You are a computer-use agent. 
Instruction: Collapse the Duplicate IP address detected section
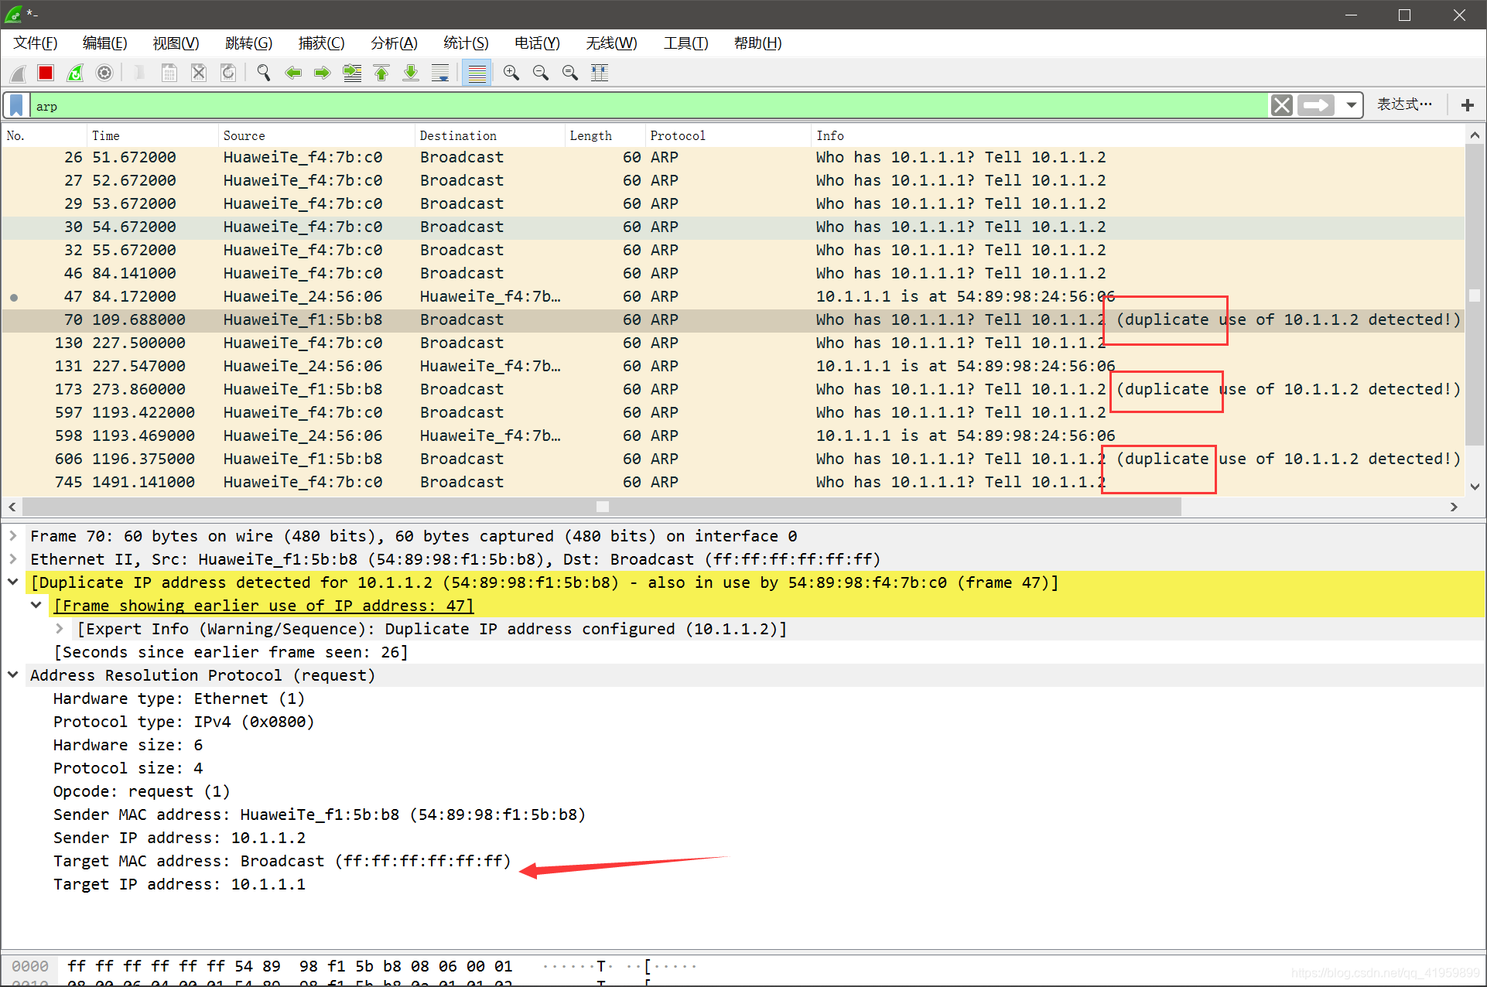point(13,582)
